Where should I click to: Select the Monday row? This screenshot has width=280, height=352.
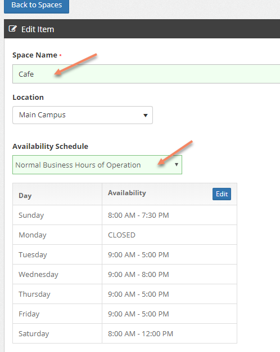pyautogui.click(x=125, y=235)
